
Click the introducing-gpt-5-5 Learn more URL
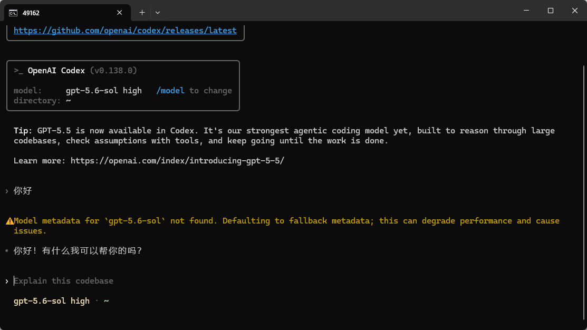(x=177, y=160)
